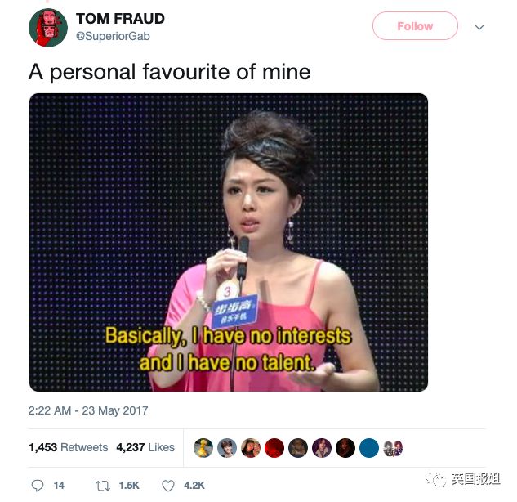Click the reply speech bubble icon
517x502 pixels.
(38, 485)
